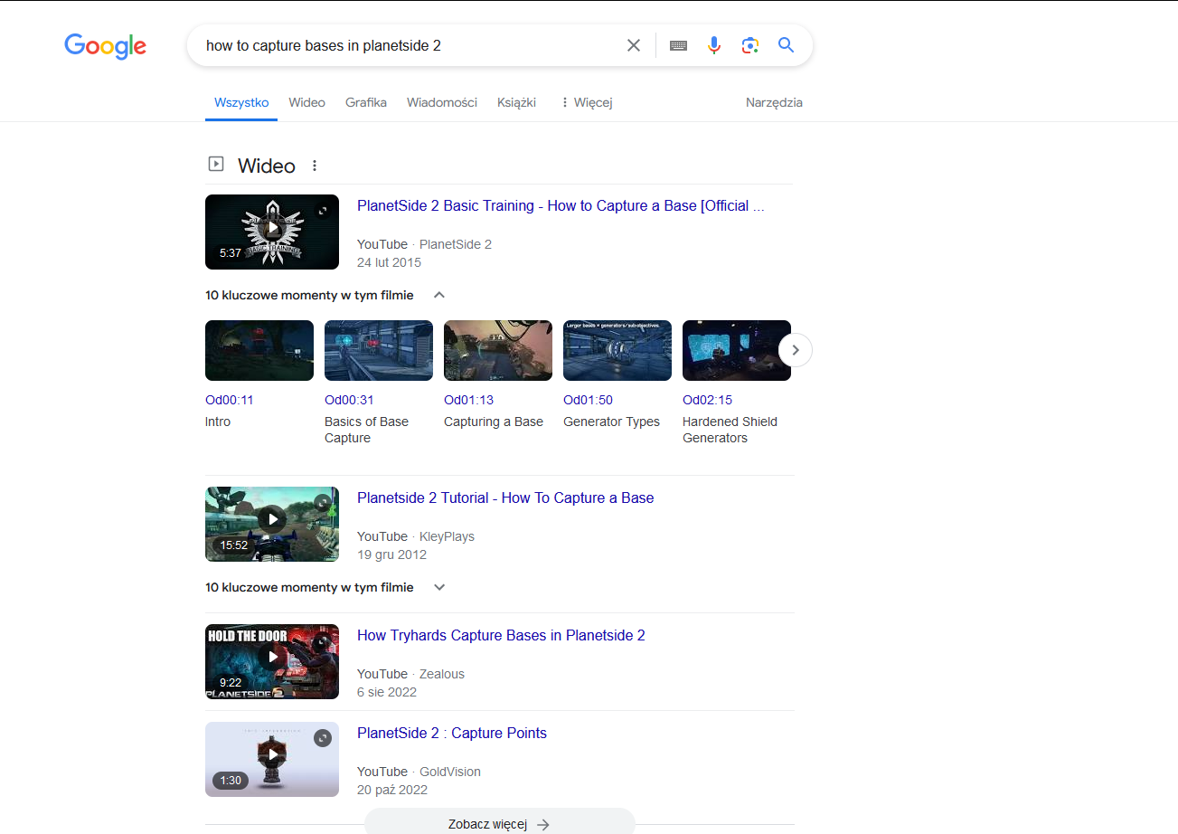Click the text Capturing a Base

[x=494, y=422]
